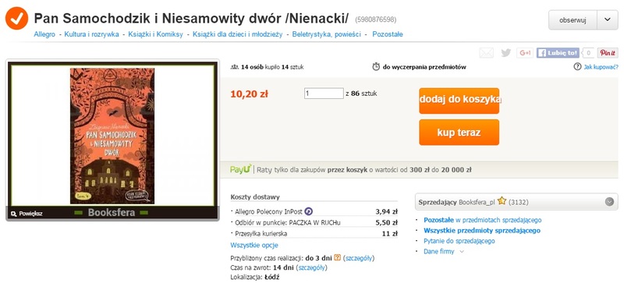This screenshot has height=283, width=624.
Task: Click the Facebook Lubię to! button
Action: [558, 53]
